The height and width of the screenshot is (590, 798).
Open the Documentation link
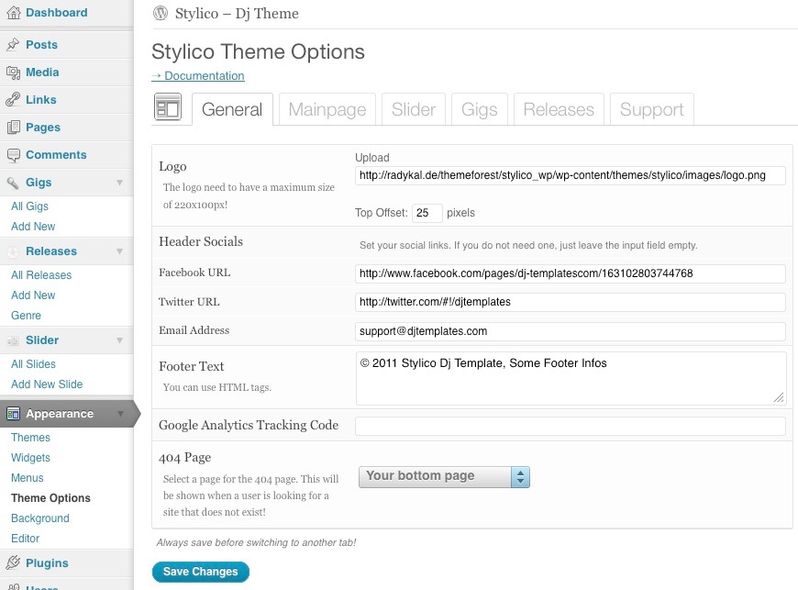click(198, 76)
